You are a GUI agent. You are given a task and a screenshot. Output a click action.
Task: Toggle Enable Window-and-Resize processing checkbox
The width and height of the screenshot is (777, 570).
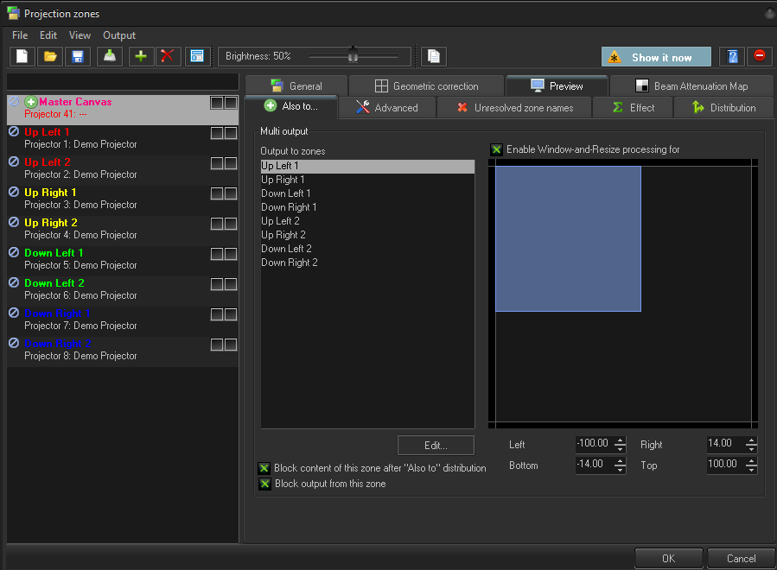pos(496,149)
